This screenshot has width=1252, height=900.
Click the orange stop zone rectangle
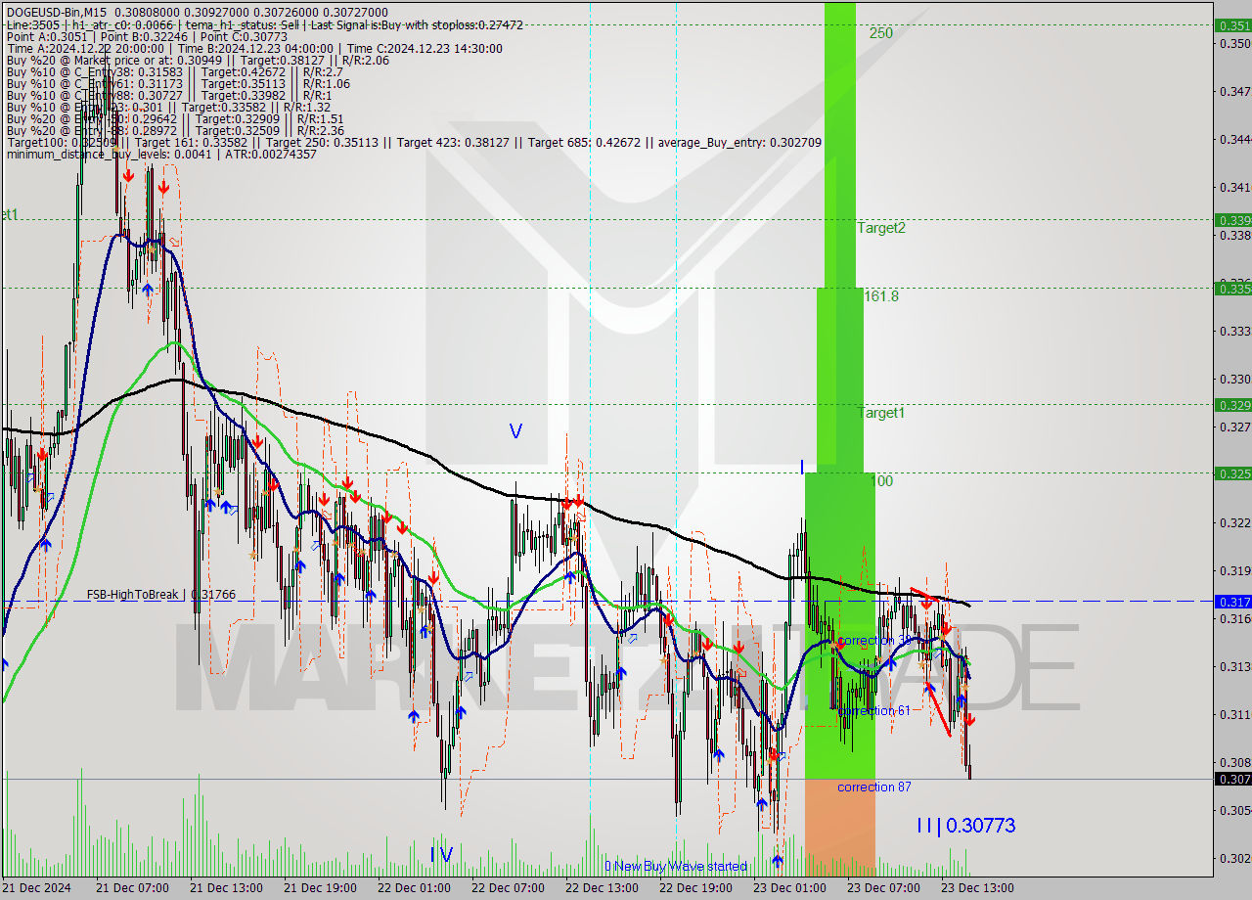pyautogui.click(x=839, y=828)
